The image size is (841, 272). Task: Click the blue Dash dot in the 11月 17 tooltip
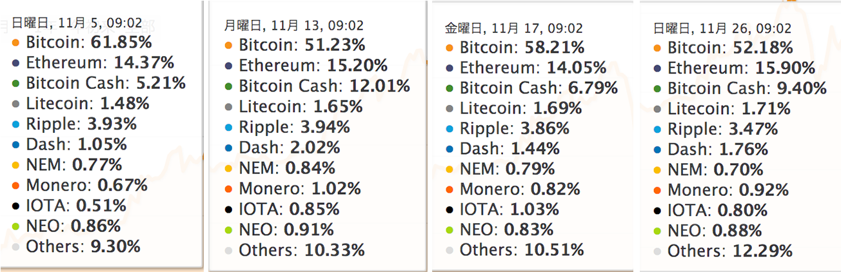point(449,150)
